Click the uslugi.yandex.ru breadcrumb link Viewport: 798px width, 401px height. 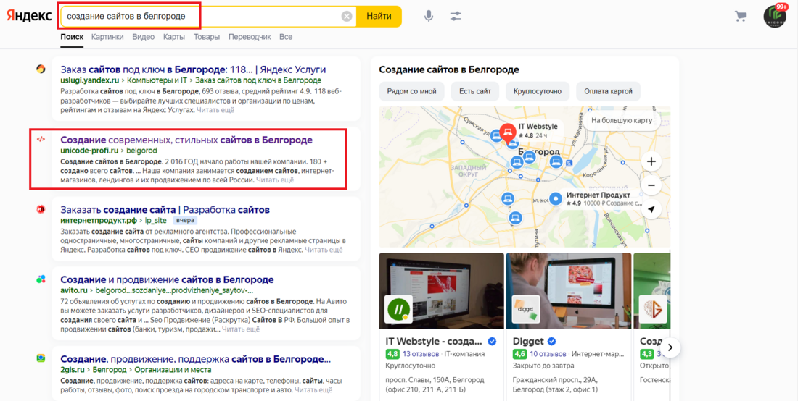point(89,80)
